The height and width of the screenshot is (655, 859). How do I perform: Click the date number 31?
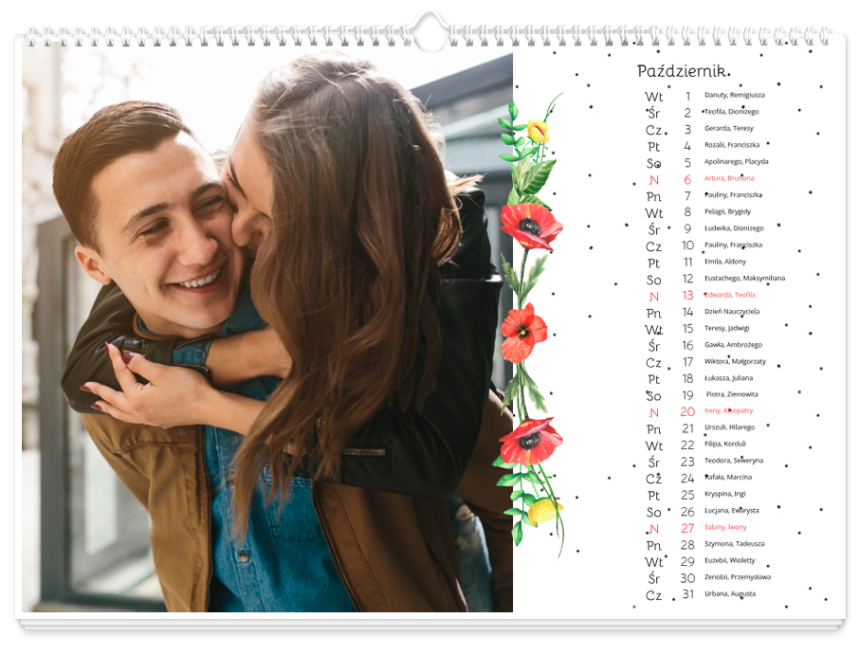point(688,594)
